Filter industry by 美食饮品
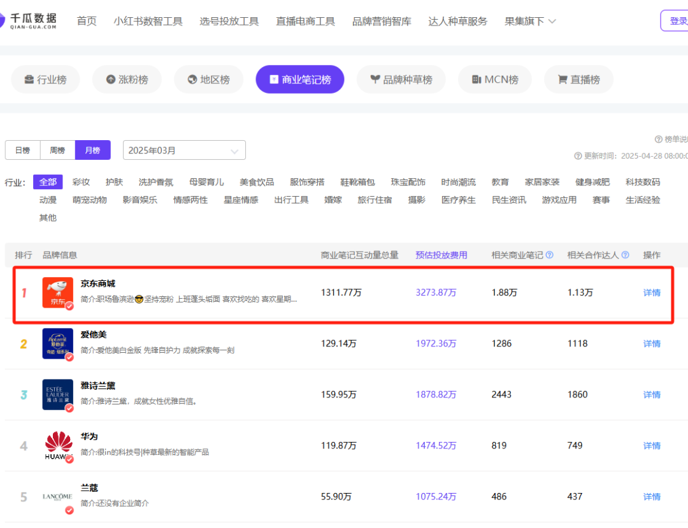This screenshot has width=688, height=528. pos(257,182)
